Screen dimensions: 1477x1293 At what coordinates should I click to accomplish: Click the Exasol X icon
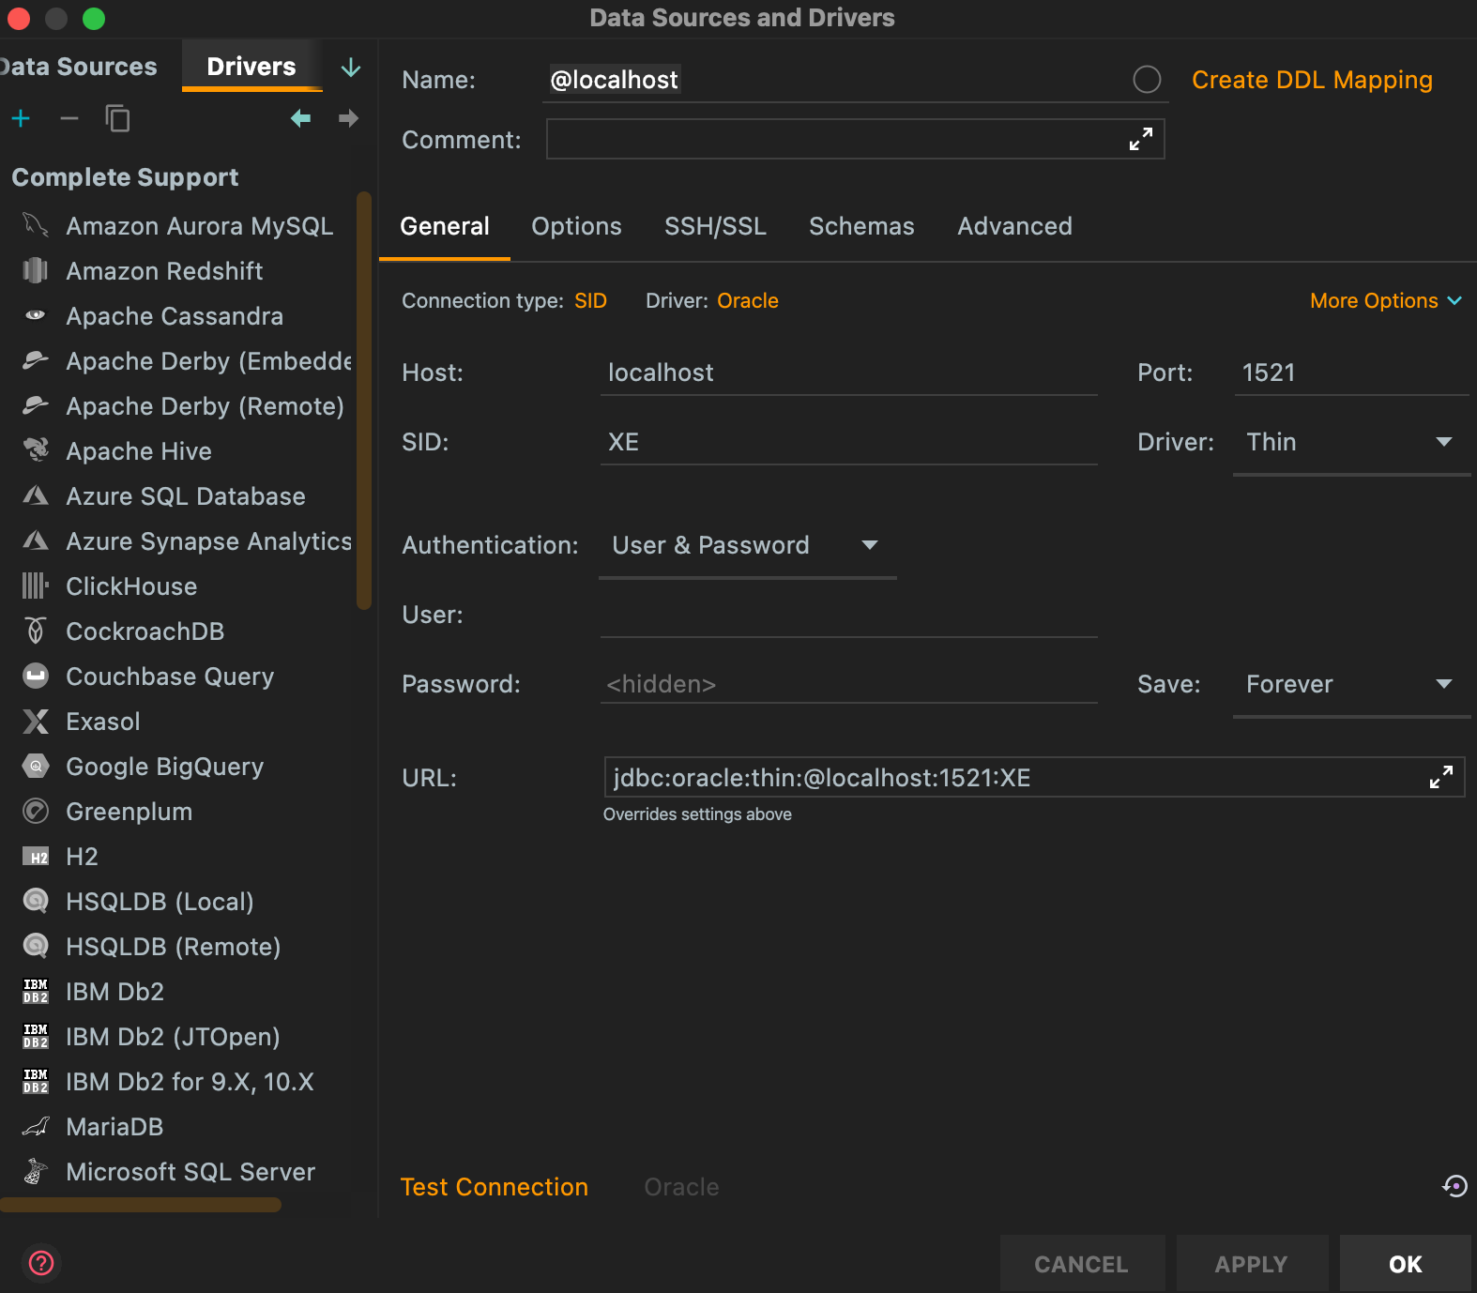36,721
